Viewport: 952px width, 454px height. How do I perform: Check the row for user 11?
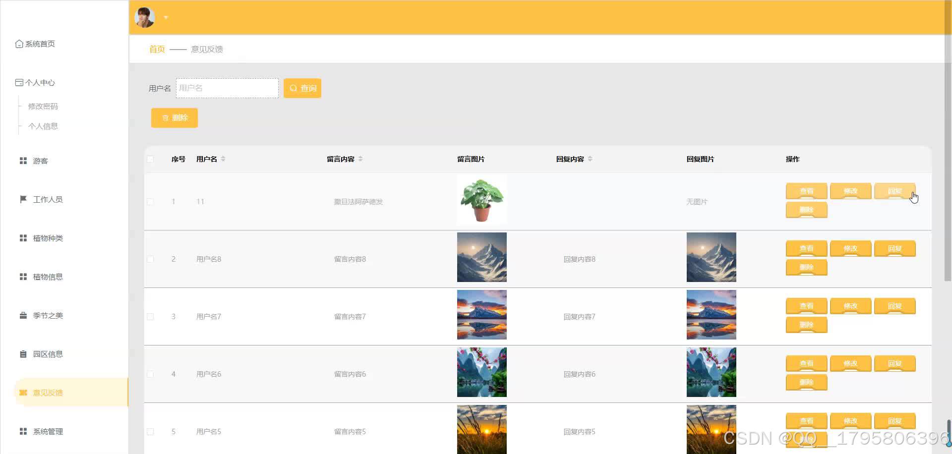[x=150, y=202]
